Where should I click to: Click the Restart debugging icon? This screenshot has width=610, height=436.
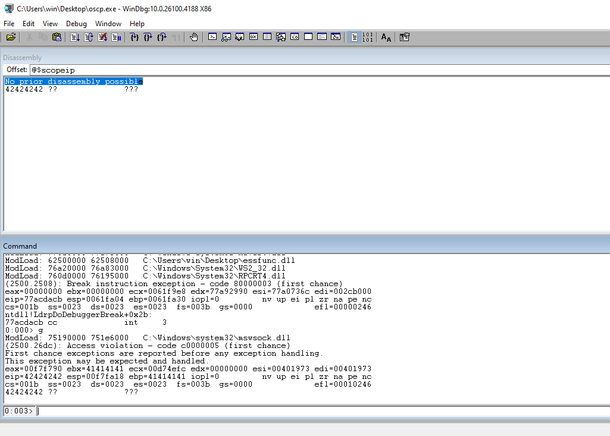89,37
